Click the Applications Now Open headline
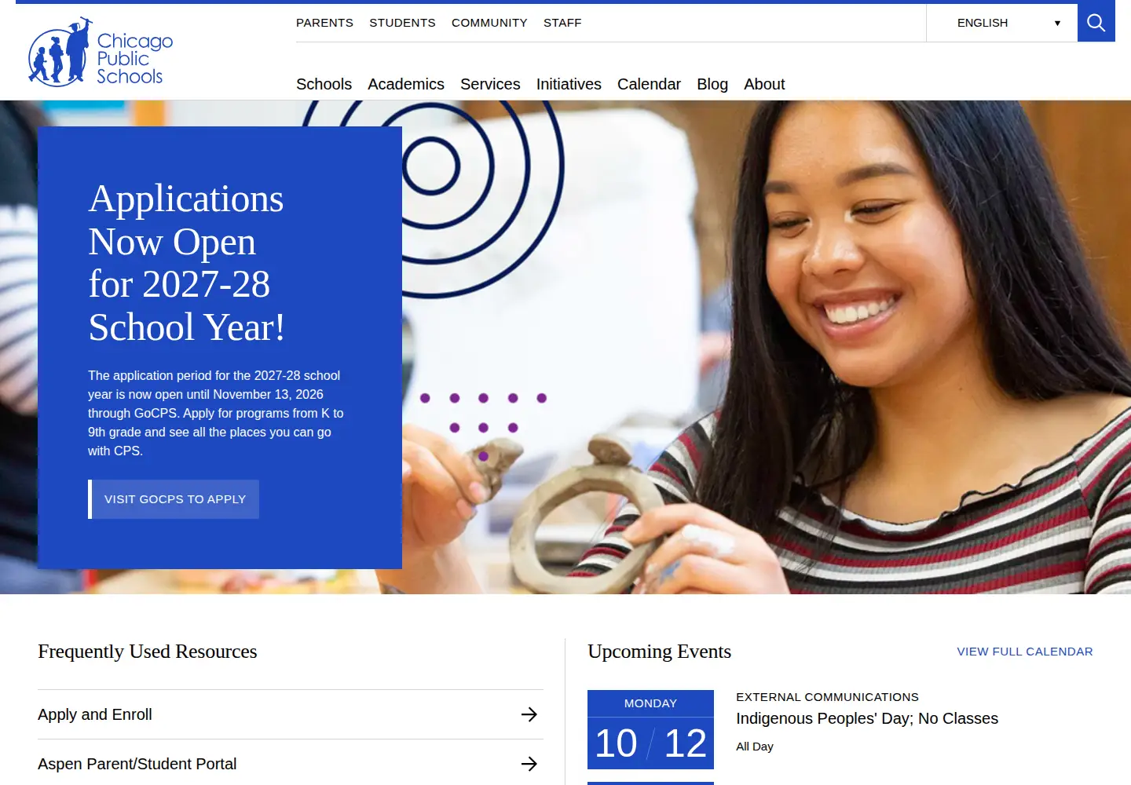1131x785 pixels. click(186, 263)
